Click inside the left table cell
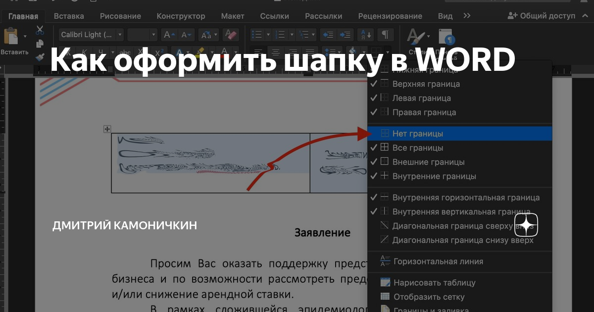 (x=210, y=163)
